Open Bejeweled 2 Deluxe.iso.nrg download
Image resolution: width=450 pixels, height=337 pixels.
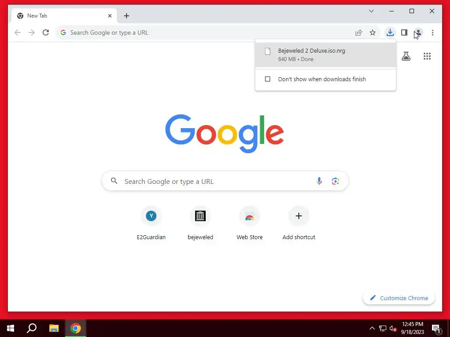(326, 55)
